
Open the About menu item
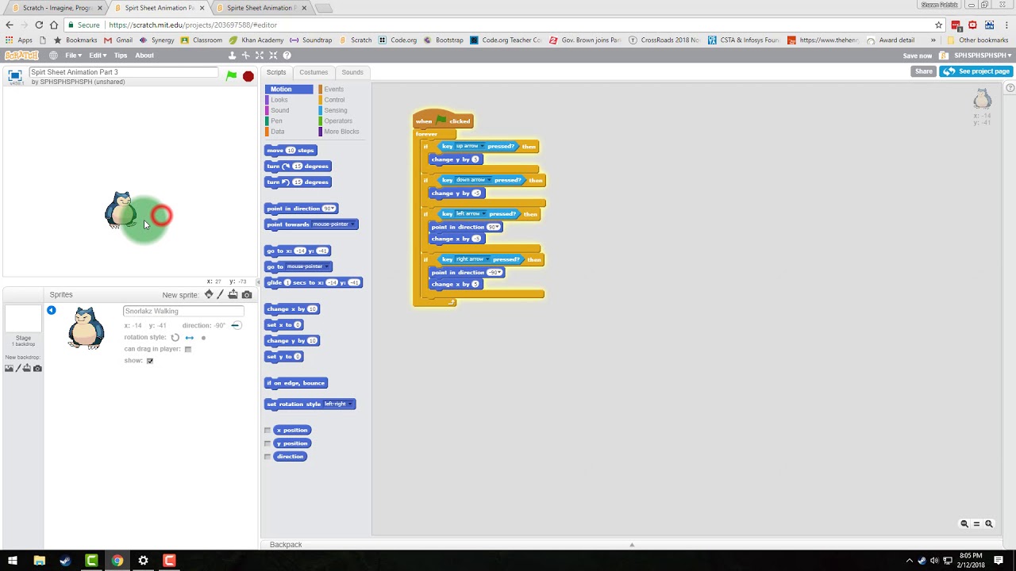(x=144, y=56)
